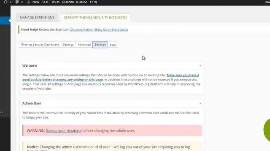Image resolution: width=270 pixels, height=151 pixels.
Task: Click the 0.93S load time stat
Action: (56, 2)
